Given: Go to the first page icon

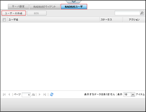Looking at the screenshot, I should tap(4, 94).
